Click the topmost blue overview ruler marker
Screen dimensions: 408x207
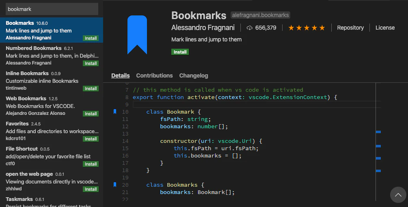(378, 132)
